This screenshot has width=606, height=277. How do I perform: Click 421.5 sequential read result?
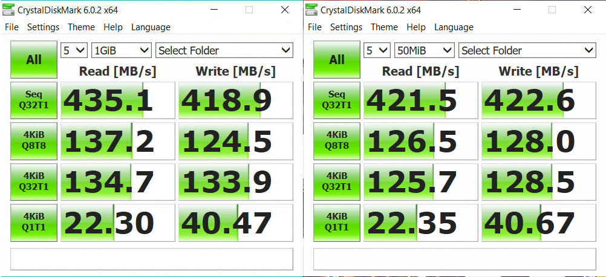(x=421, y=100)
